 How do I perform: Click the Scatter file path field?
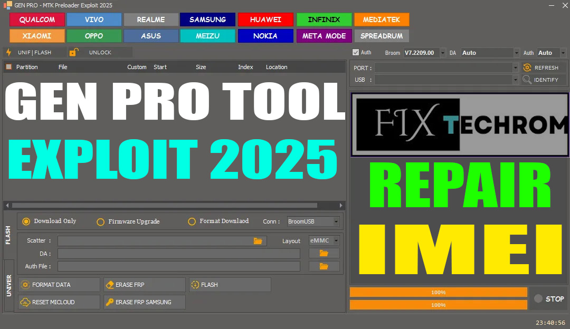(x=162, y=241)
